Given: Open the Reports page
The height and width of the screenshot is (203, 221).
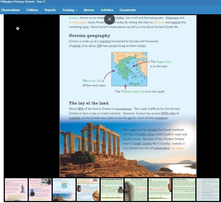Looking at the screenshot, I should (50, 10).
